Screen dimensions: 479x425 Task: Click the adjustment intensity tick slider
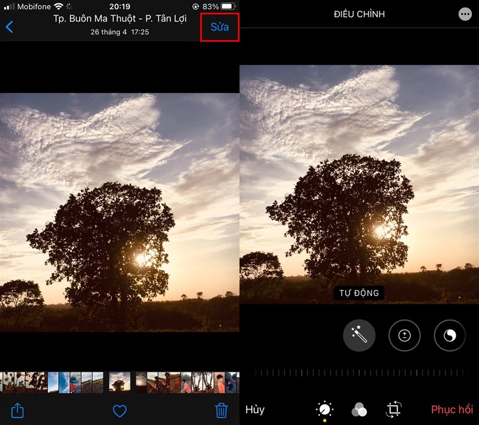[x=359, y=372]
